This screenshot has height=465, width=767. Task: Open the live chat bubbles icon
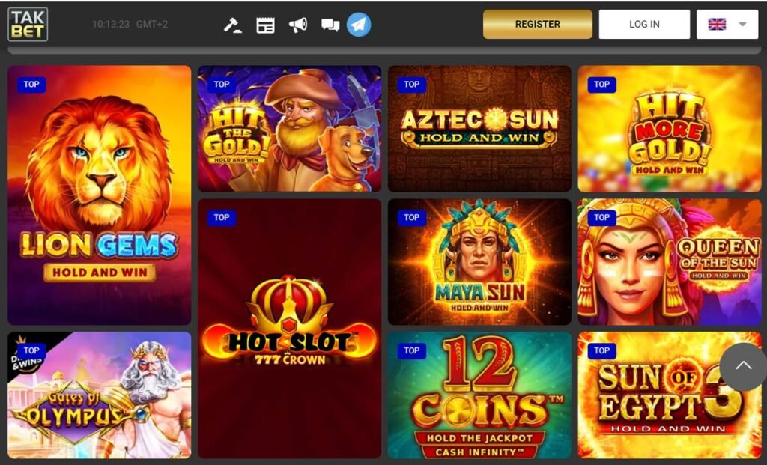coord(330,25)
